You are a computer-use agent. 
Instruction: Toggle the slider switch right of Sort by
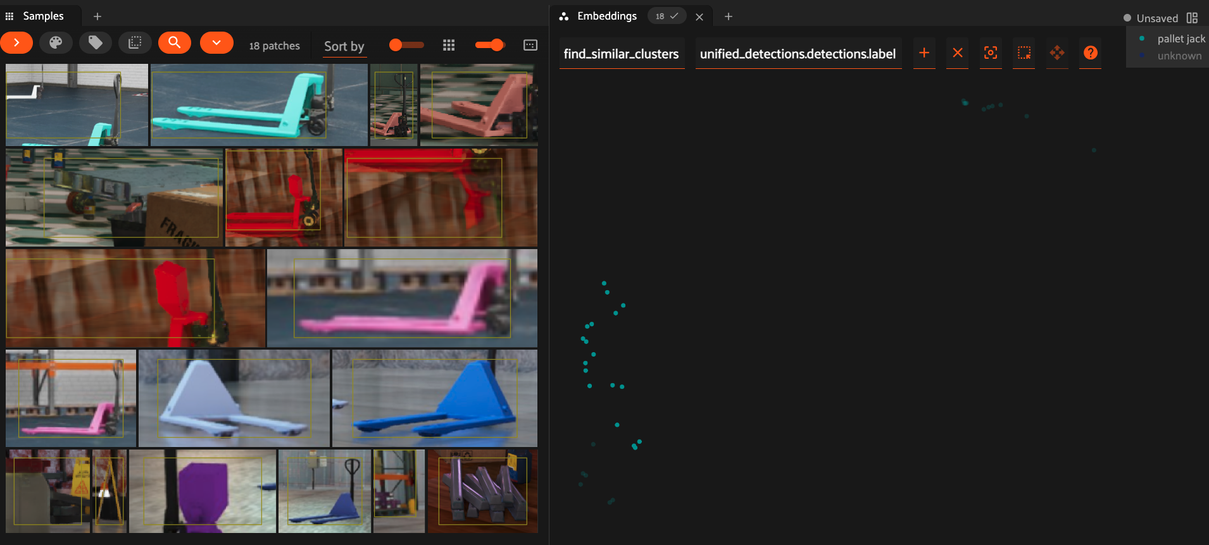pyautogui.click(x=406, y=45)
